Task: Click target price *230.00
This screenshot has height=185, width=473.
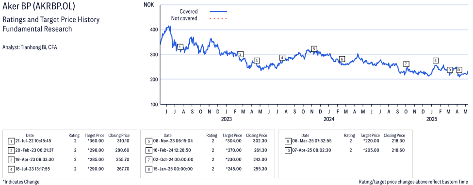Action: pos(233,159)
